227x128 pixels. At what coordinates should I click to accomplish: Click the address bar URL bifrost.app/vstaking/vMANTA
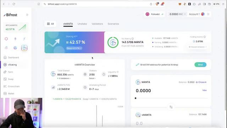[62, 4]
